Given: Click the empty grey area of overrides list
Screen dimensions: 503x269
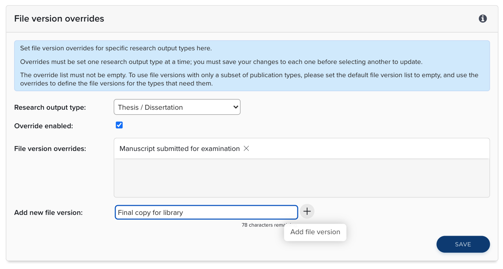Looking at the screenshot, I should click(301, 178).
